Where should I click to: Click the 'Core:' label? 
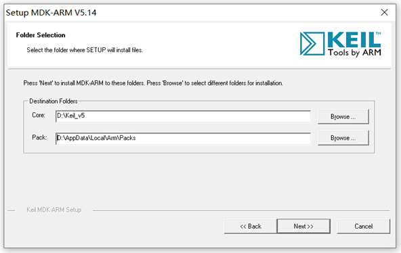click(39, 115)
